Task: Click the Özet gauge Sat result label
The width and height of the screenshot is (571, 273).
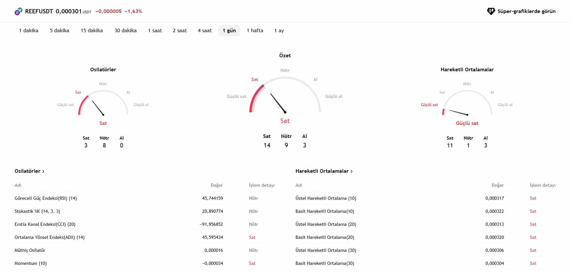Action: (x=285, y=121)
